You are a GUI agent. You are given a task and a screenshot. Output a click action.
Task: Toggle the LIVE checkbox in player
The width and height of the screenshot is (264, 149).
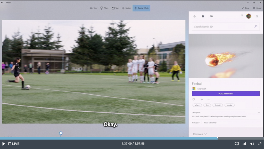[x=10, y=144]
